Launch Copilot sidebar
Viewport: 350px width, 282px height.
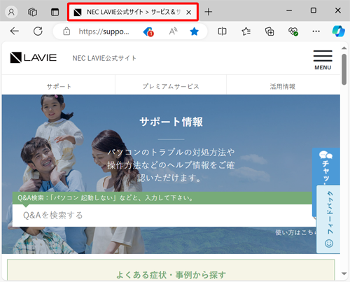click(339, 31)
